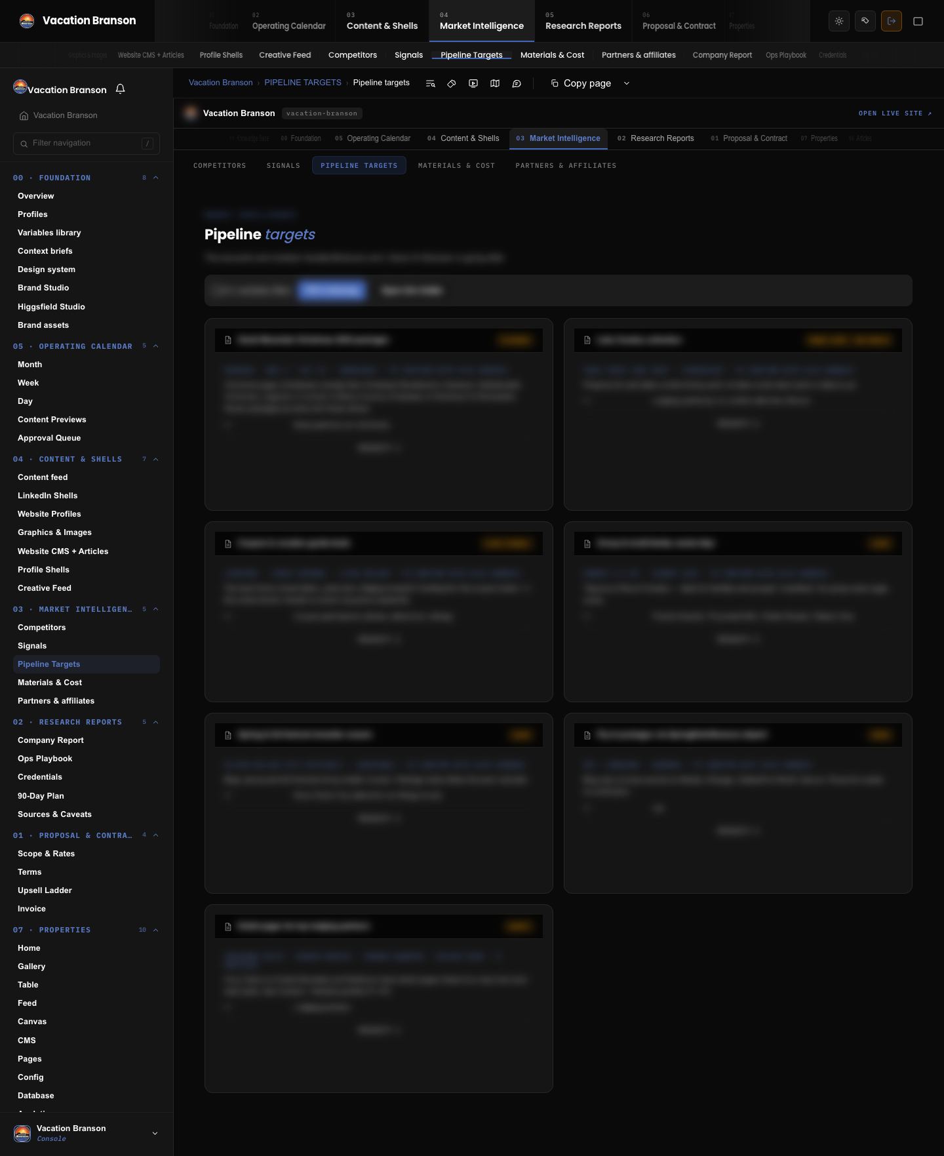Open PARTNERS & AFFILIATES sub-tab
944x1156 pixels.
coord(566,165)
